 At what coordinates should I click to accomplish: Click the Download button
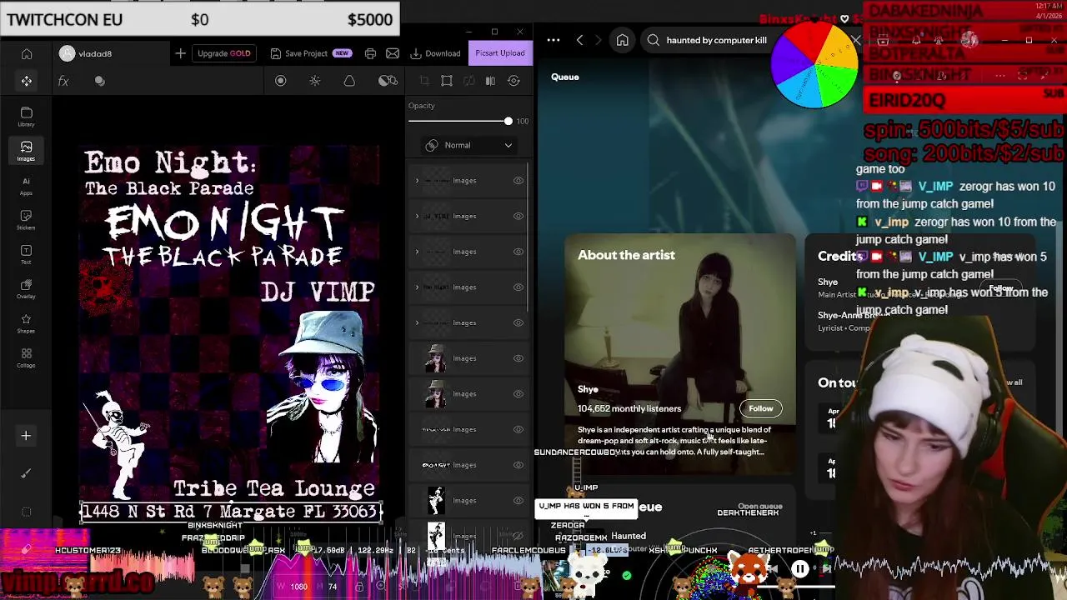click(x=435, y=53)
